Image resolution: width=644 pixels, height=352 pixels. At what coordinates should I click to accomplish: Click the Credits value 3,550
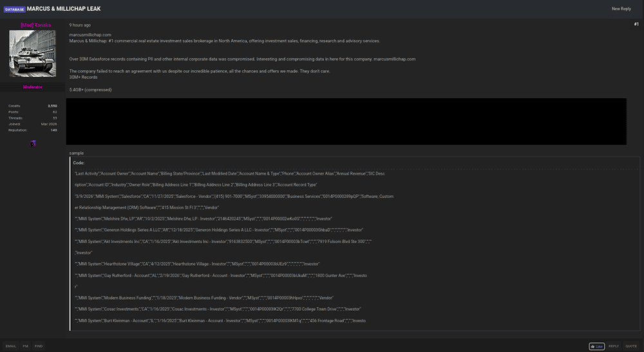pyautogui.click(x=52, y=106)
